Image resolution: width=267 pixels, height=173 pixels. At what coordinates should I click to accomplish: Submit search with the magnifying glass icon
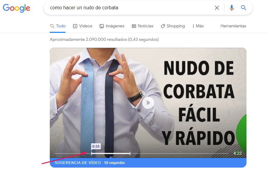tap(243, 8)
